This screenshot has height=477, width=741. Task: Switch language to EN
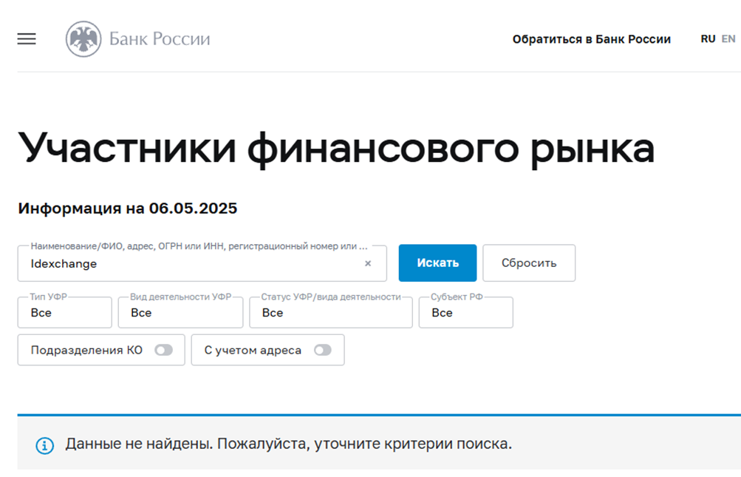tap(728, 38)
